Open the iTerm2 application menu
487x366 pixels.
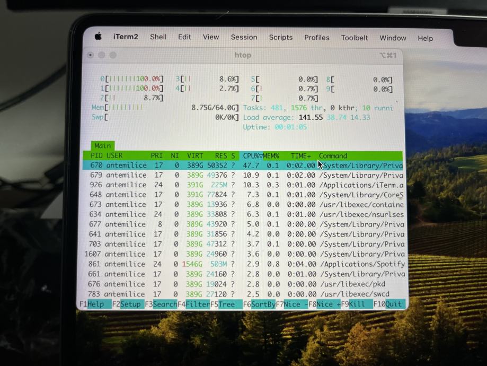[x=126, y=37]
